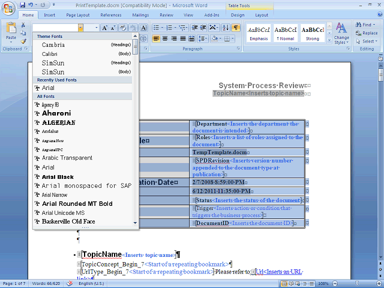This screenshot has height=288, width=384.
Task: Open the Shading color dropdown arrow
Action: point(220,38)
